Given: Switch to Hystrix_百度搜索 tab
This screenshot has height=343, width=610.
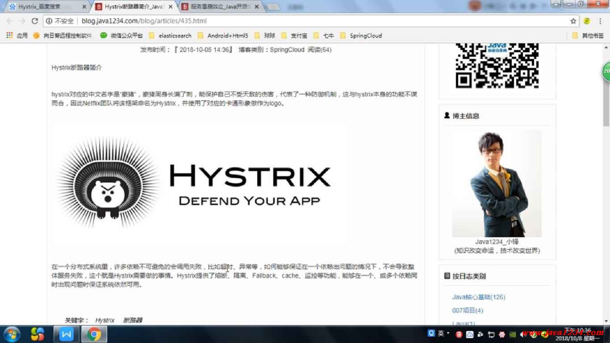Looking at the screenshot, I should tap(45, 7).
